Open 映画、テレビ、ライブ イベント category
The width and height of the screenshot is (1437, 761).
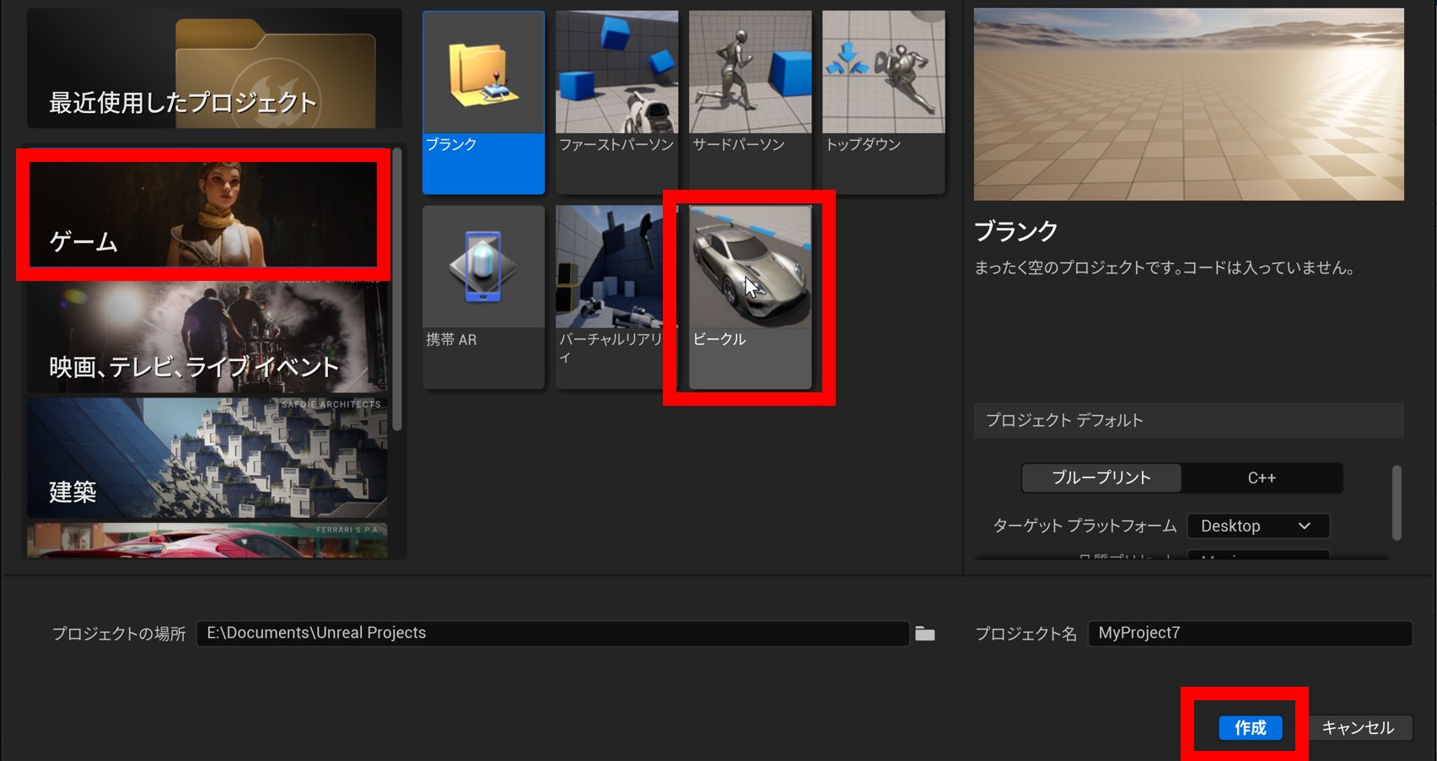pos(207,337)
